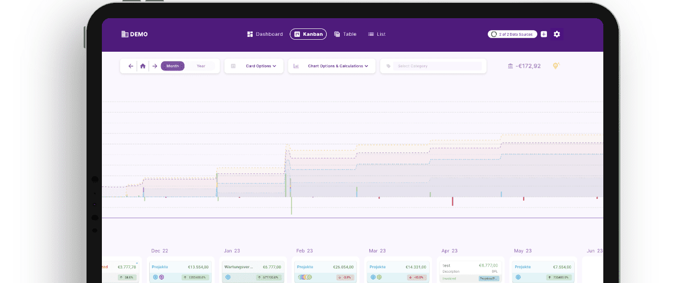Open settings with the gear icon
683x283 pixels.
click(x=557, y=34)
